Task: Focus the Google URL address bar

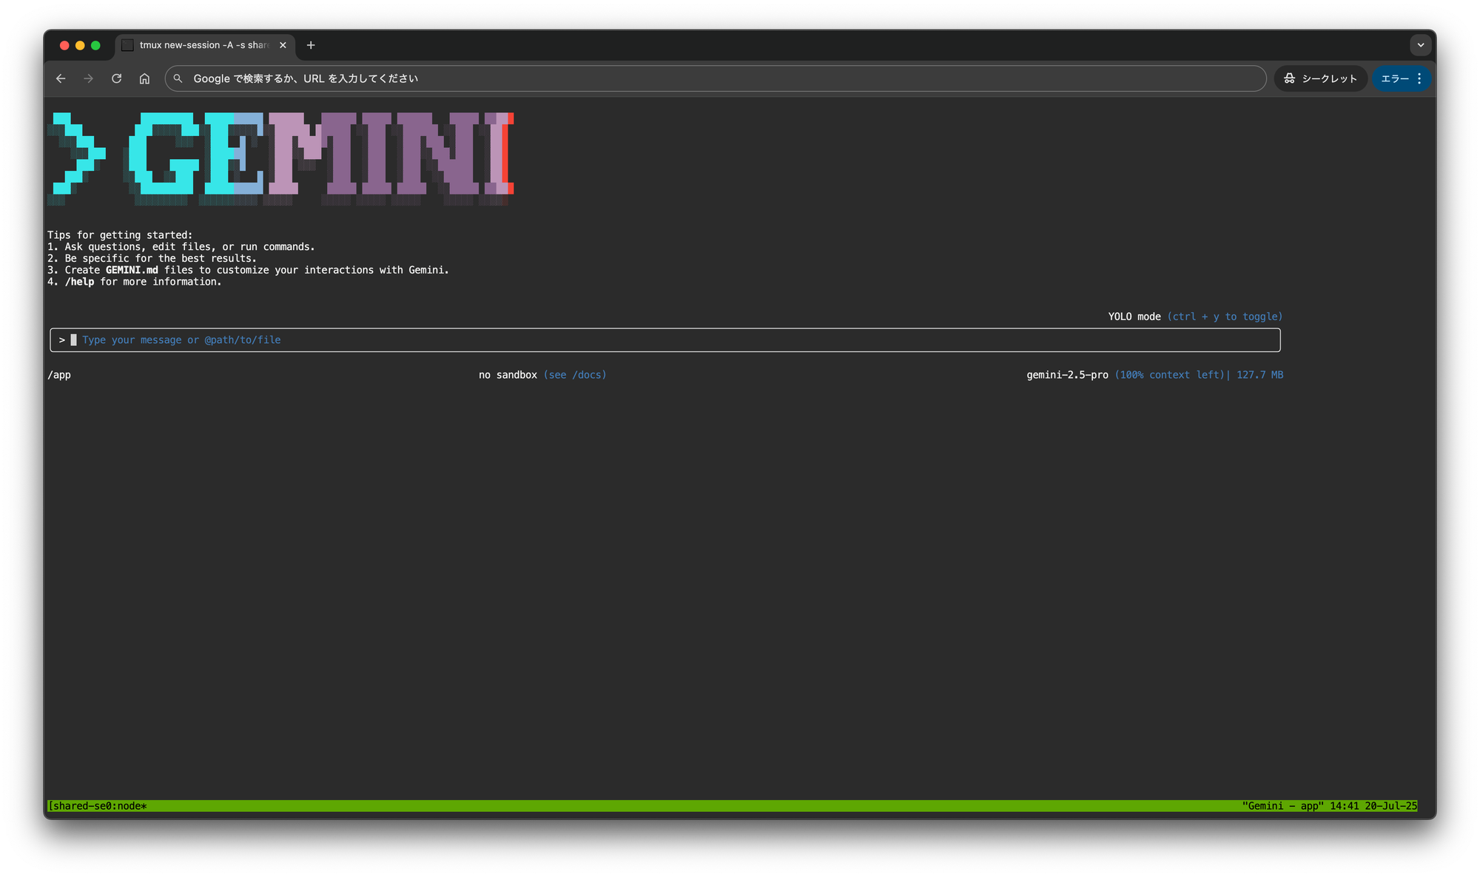Action: 715,78
